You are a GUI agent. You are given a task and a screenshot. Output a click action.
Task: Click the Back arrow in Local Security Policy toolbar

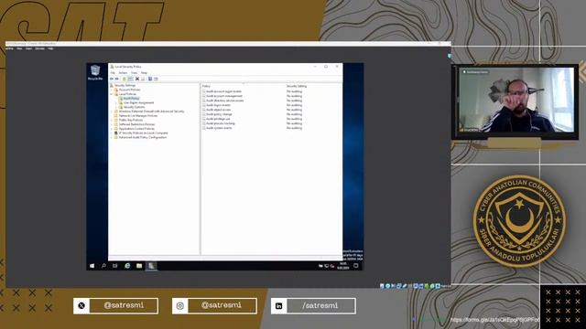[x=112, y=79]
